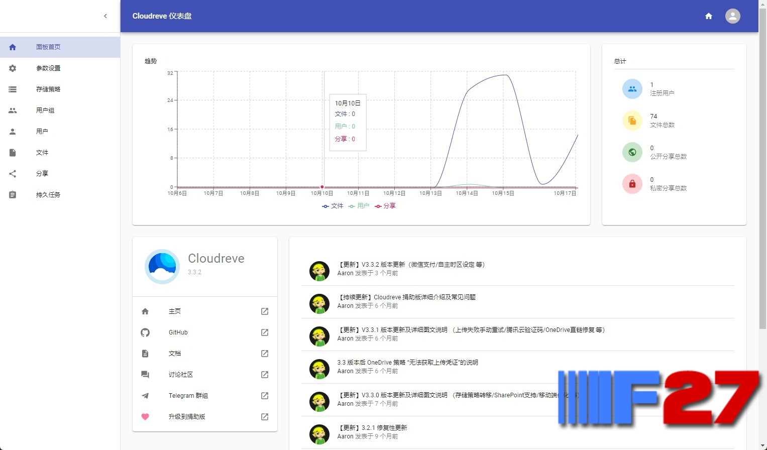Click Aaron's avatar on V3.3.2 post

coord(319,271)
